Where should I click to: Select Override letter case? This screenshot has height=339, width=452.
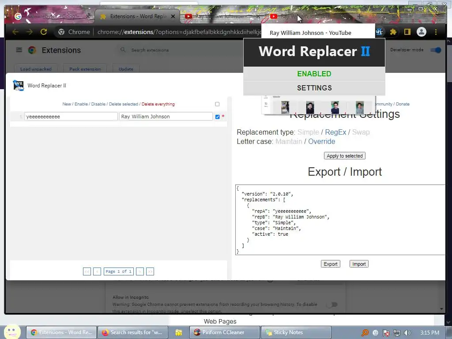tap(321, 141)
